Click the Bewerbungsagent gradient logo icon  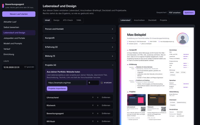click(3, 6)
